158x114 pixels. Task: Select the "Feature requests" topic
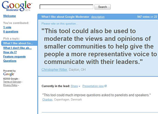click(14, 57)
